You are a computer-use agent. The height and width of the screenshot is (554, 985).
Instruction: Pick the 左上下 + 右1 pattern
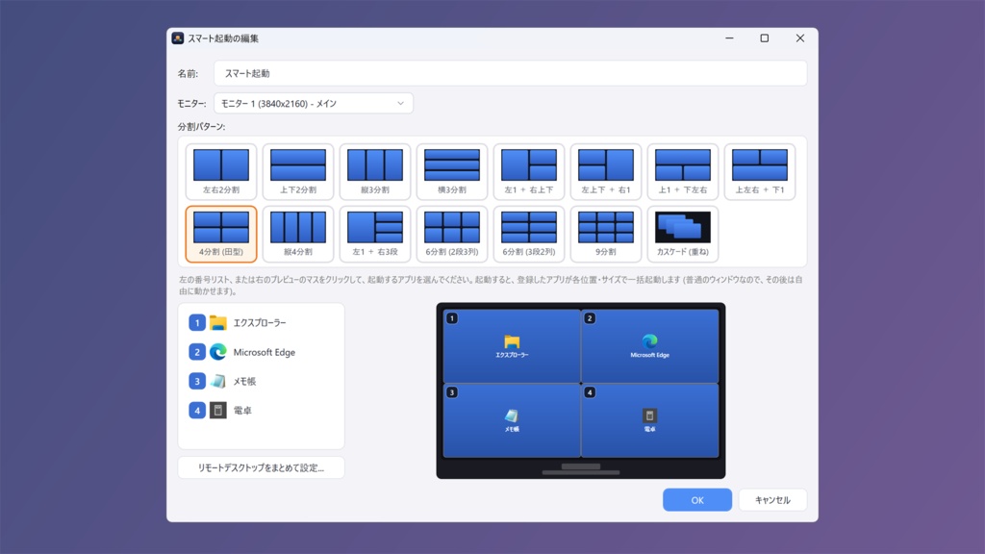(606, 171)
